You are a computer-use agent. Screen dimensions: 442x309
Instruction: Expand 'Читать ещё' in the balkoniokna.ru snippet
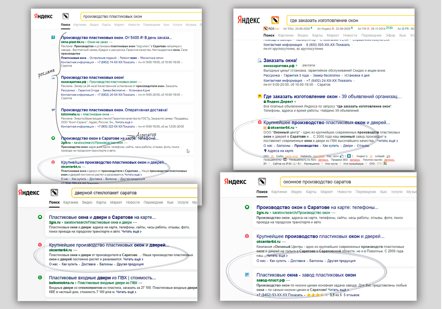[x=126, y=292]
